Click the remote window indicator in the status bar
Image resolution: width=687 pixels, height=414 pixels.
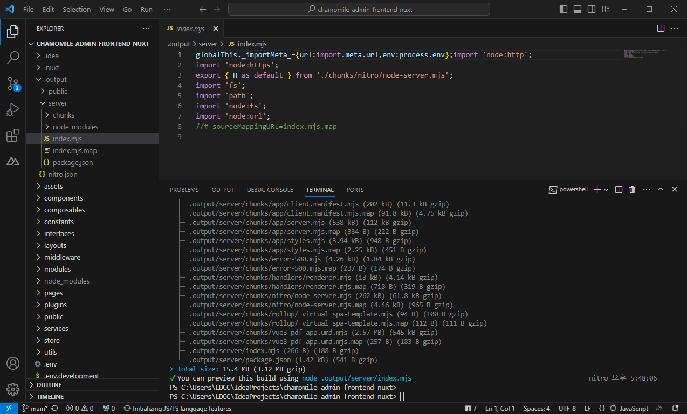(9, 409)
